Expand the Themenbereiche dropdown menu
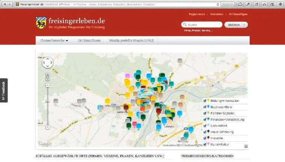Image resolution: width=285 pixels, height=162 pixels. pyautogui.click(x=54, y=40)
